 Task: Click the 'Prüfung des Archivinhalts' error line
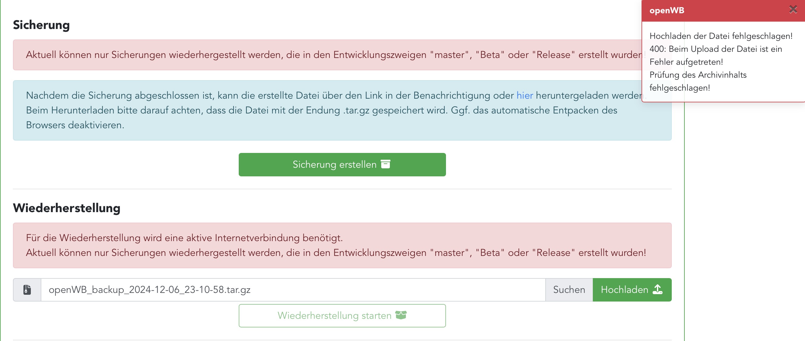coord(698,75)
